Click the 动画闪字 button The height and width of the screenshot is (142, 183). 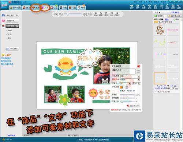[x=12, y=21]
